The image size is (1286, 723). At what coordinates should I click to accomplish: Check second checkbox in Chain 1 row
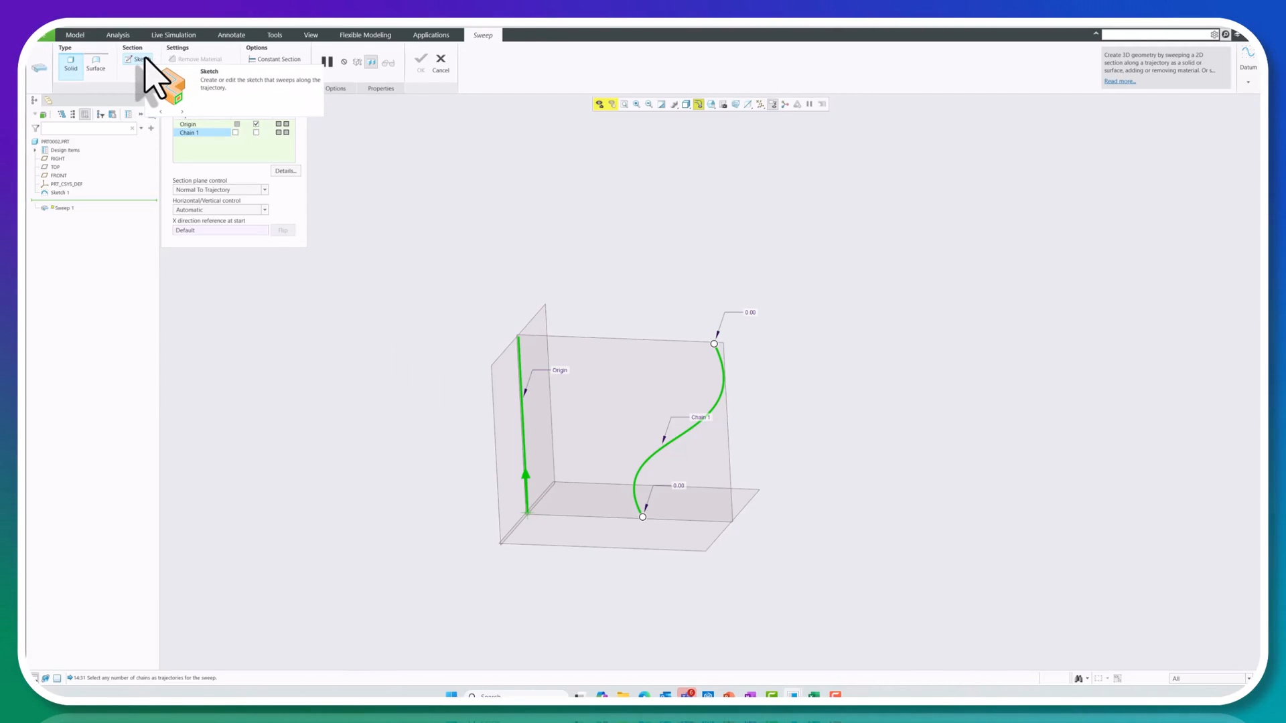[x=256, y=133]
